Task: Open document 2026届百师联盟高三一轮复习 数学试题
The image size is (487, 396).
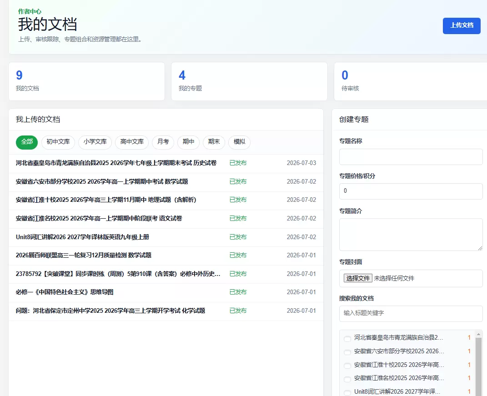Action: (84, 256)
